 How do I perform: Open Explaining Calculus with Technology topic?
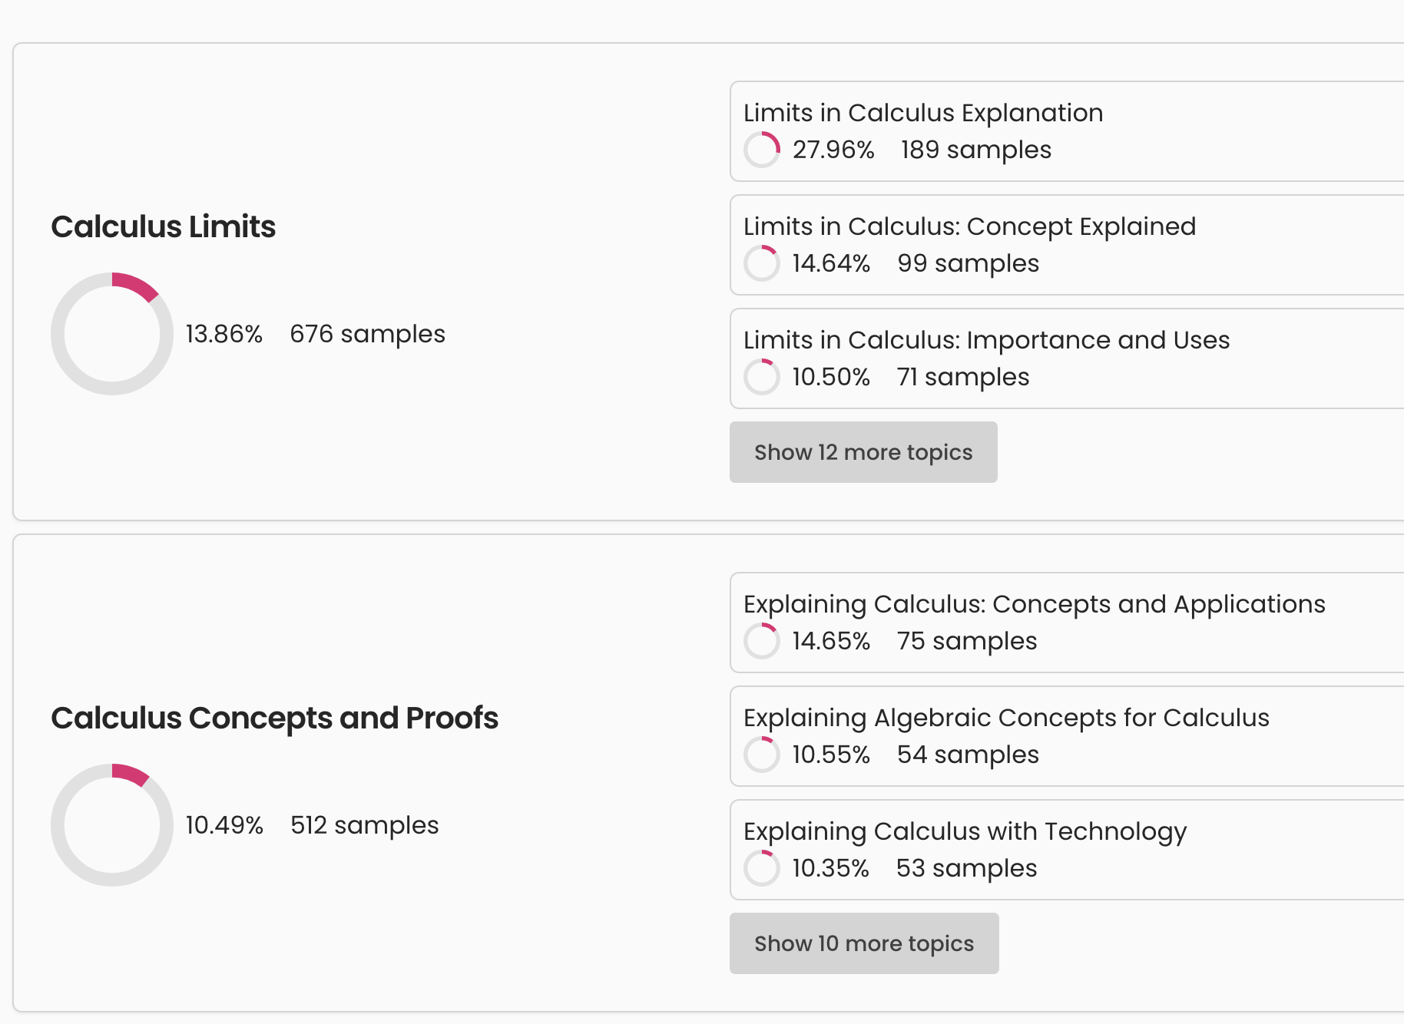(965, 831)
